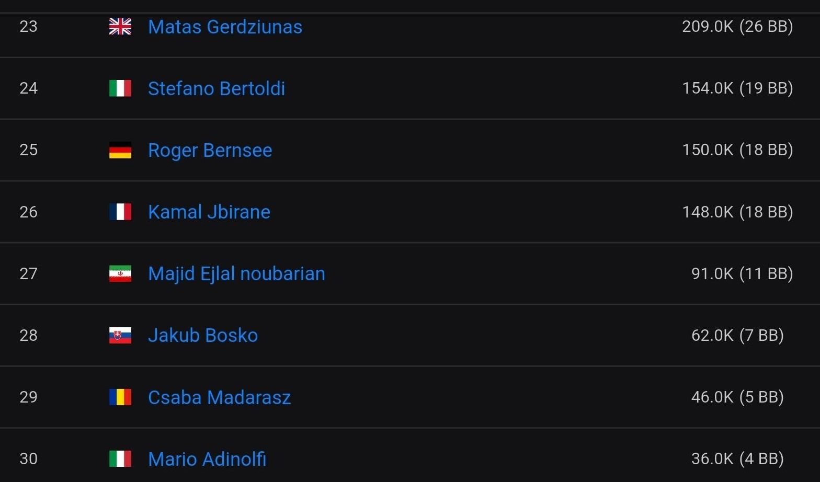Image resolution: width=820 pixels, height=482 pixels.
Task: Click the Romanian flag beside Csaba Madarasz
Action: 120,397
